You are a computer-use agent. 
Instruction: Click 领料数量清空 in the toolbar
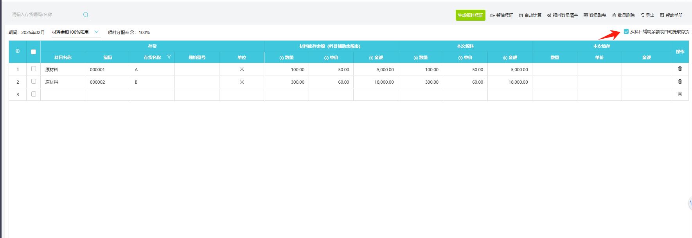pyautogui.click(x=563, y=15)
